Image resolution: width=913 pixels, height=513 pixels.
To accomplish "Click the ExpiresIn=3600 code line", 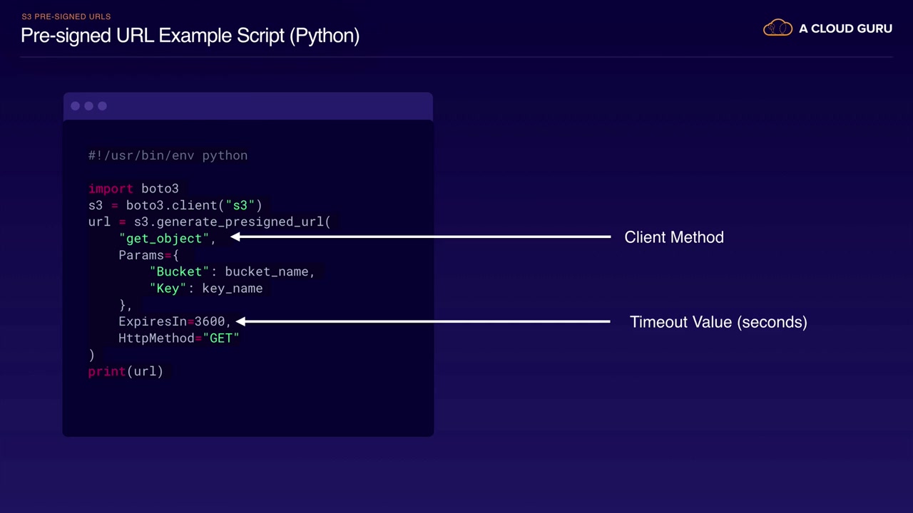I will tap(172, 321).
